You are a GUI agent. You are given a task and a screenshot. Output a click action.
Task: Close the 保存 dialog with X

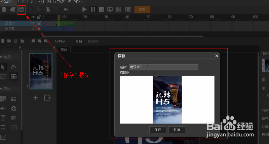tap(217, 56)
